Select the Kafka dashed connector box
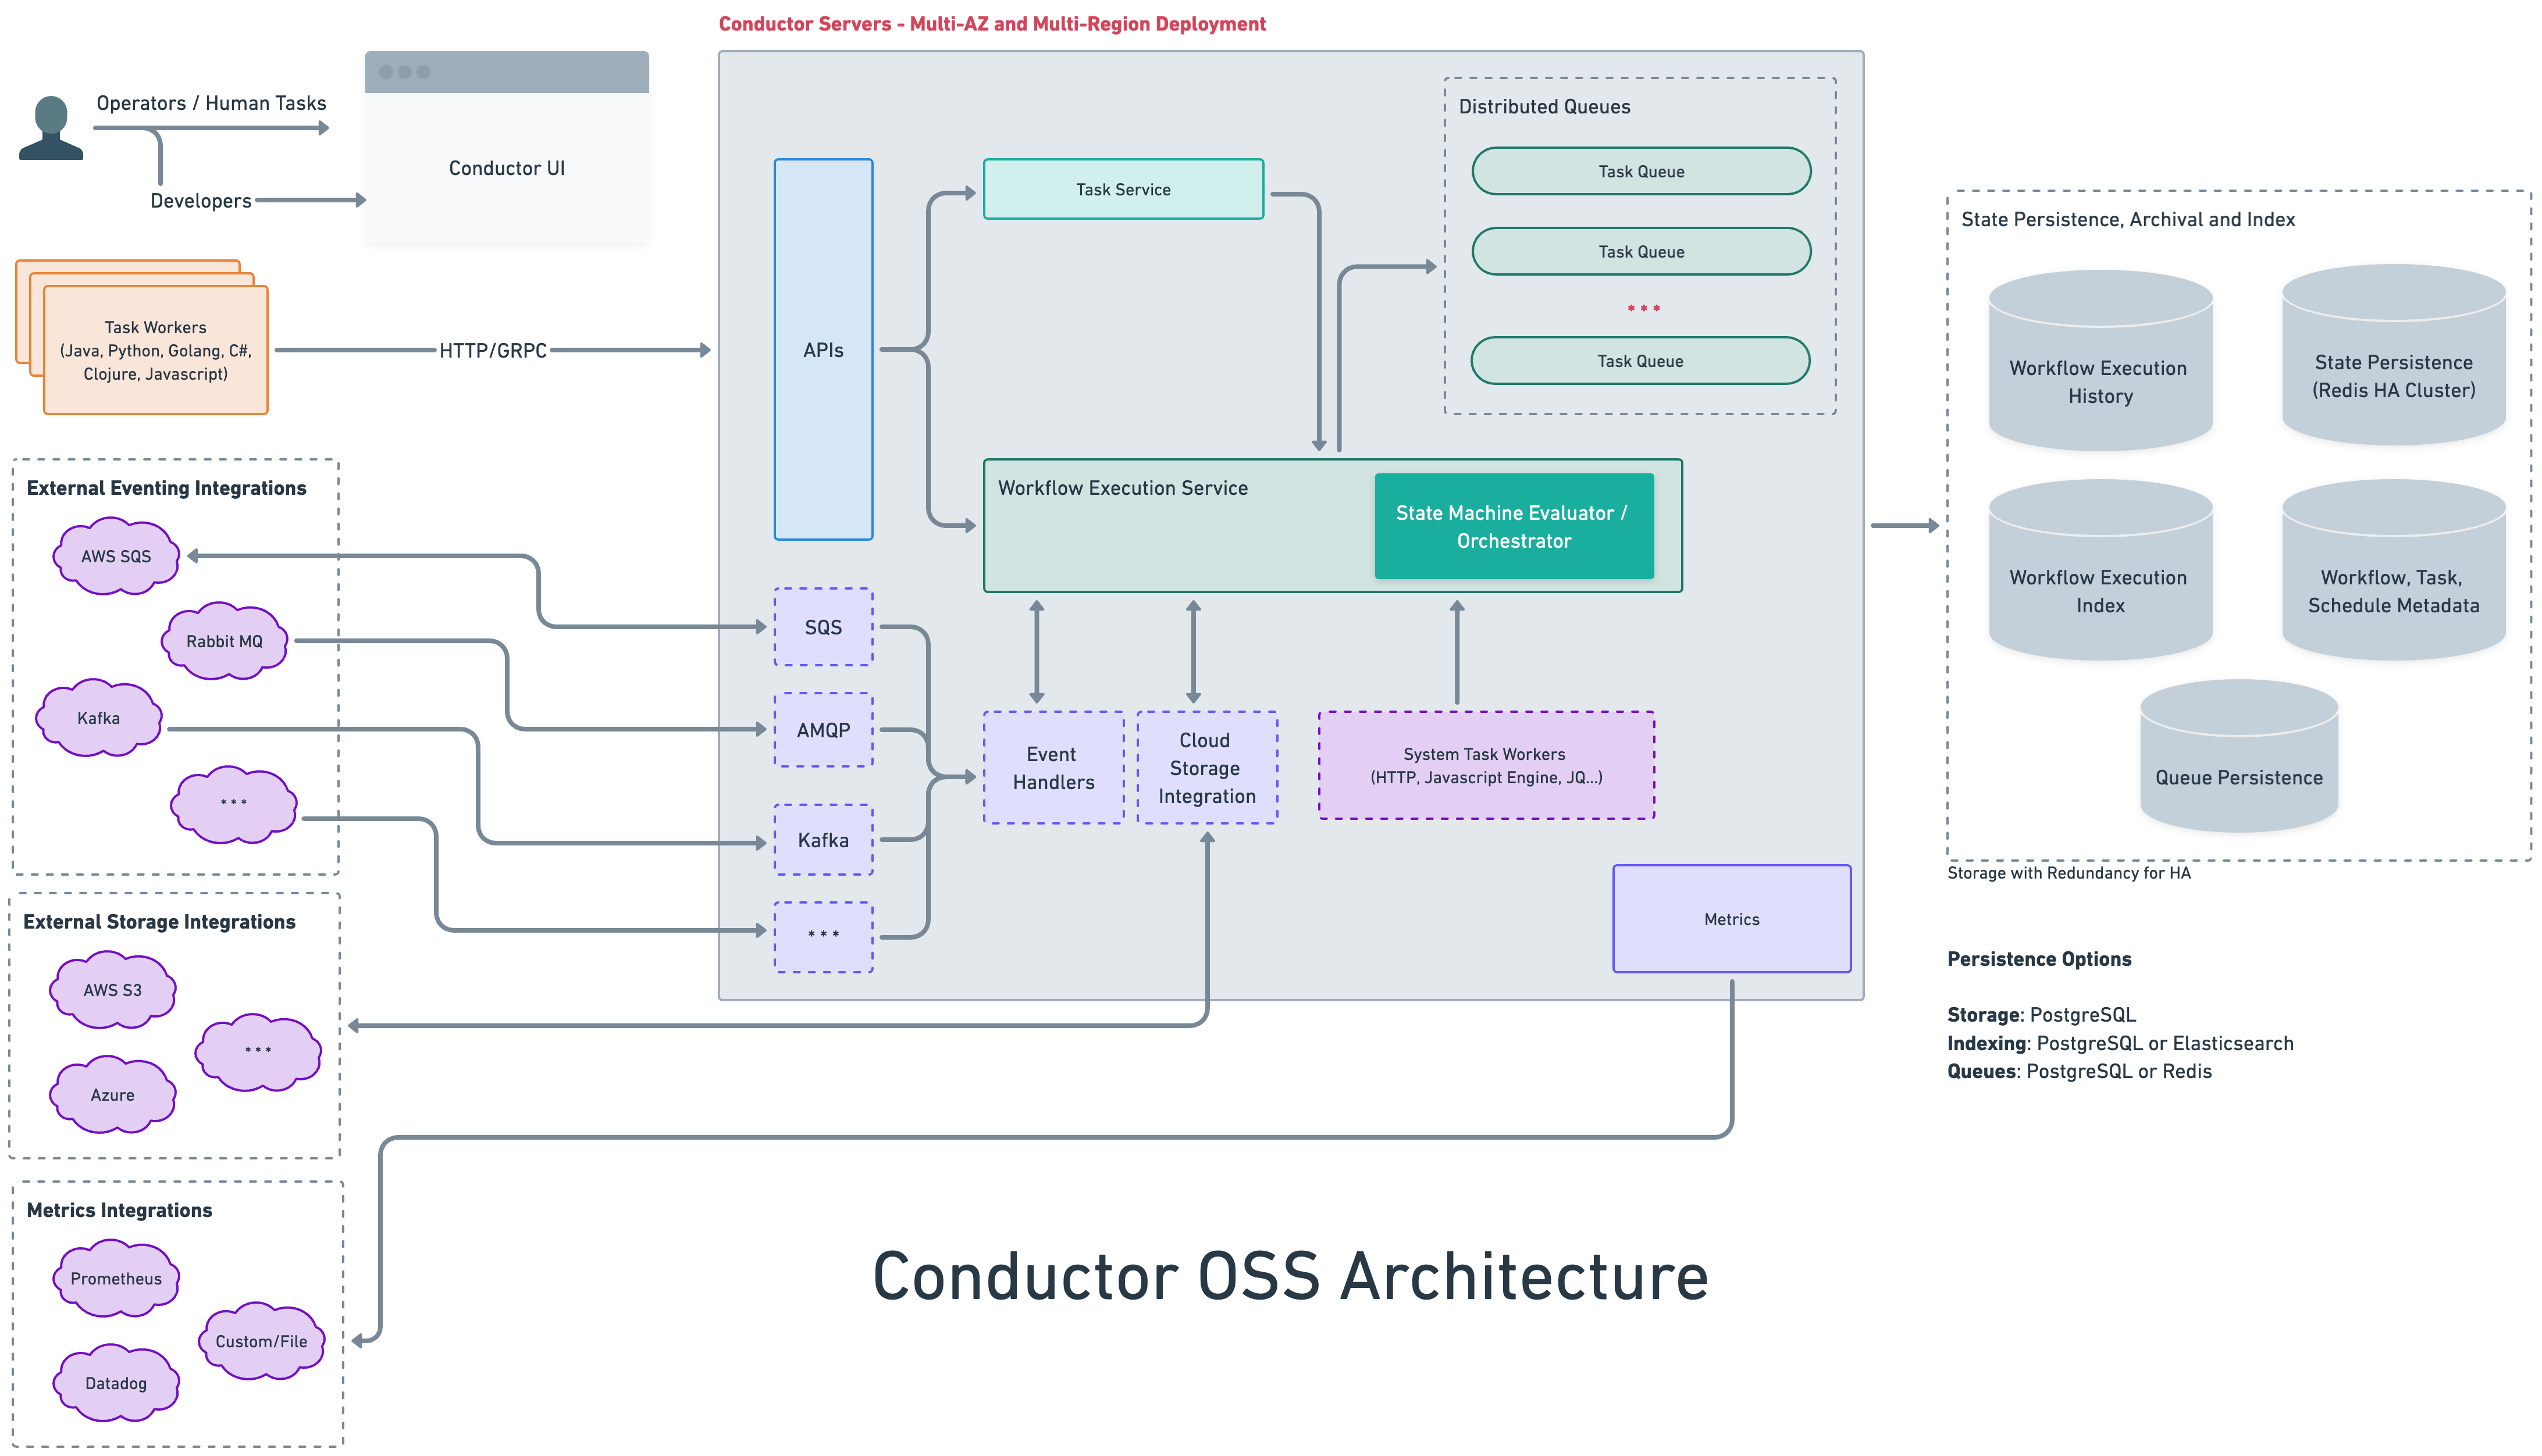The width and height of the screenshot is (2542, 1456). [823, 840]
